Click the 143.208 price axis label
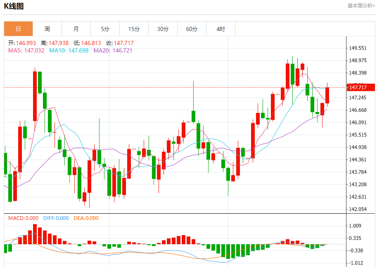Screen dimensions: 377x267 pos(358,184)
